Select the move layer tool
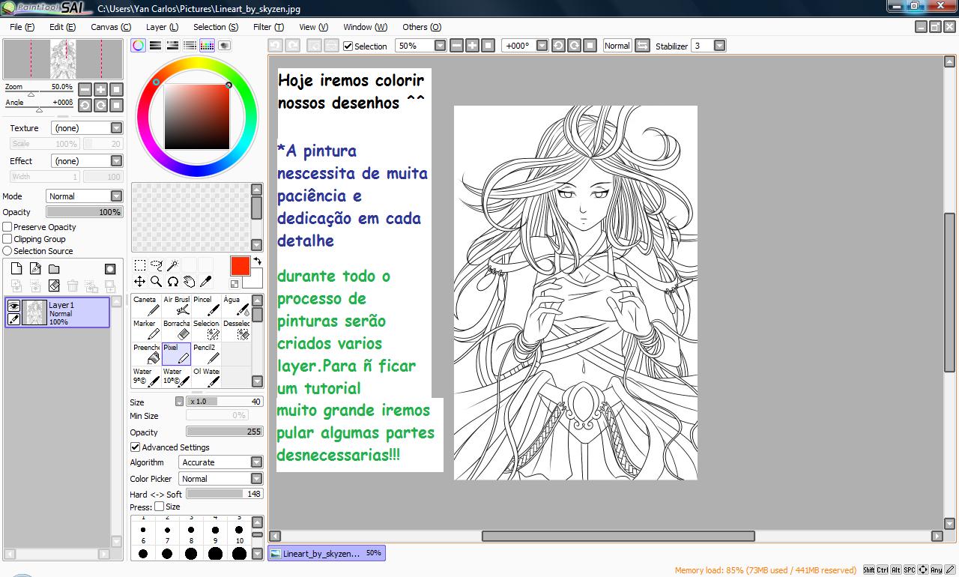This screenshot has width=959, height=577. 140,282
